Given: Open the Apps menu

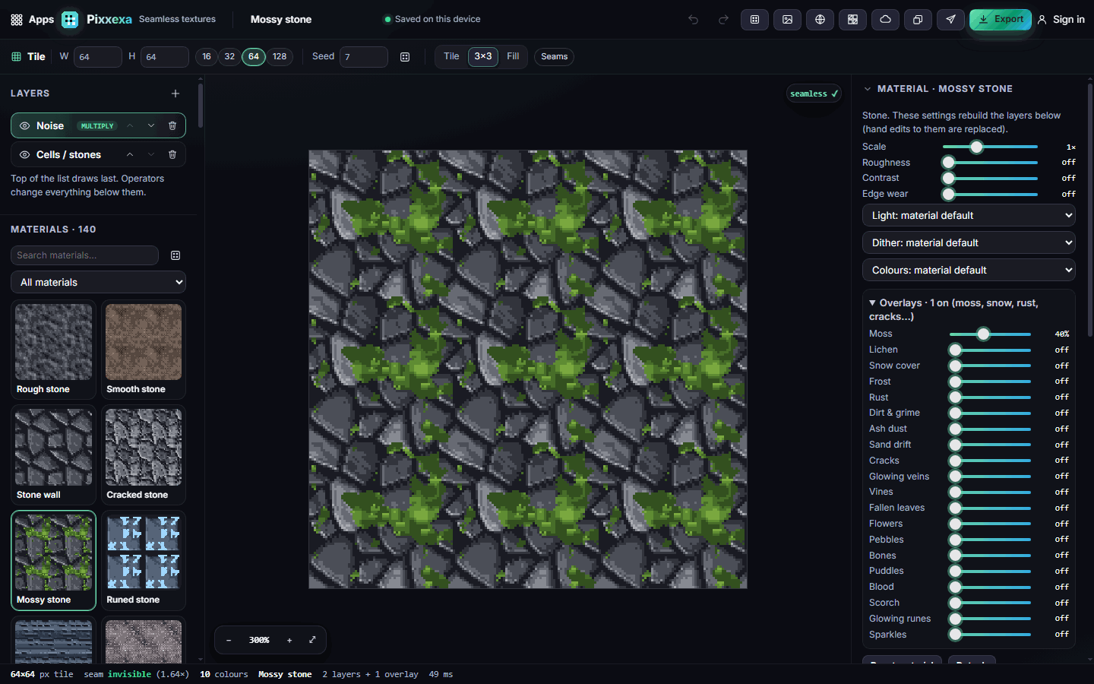Looking at the screenshot, I should 32,20.
